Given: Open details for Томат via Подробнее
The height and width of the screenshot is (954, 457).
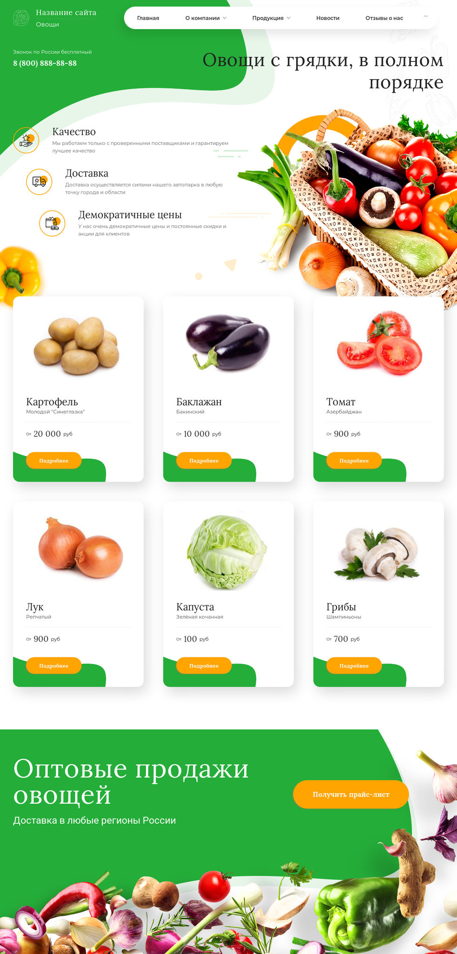Looking at the screenshot, I should pyautogui.click(x=354, y=460).
